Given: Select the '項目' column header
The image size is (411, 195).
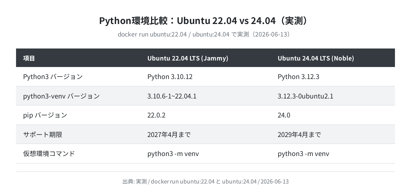Looking at the screenshot, I should [29, 58].
